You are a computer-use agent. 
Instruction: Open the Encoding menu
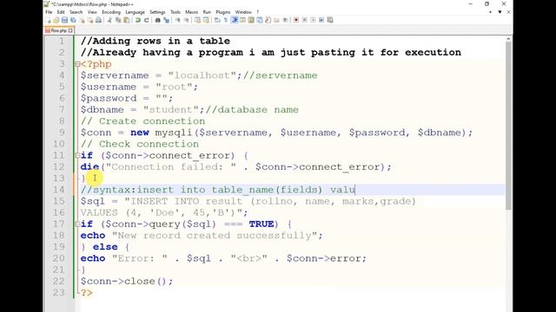[111, 12]
